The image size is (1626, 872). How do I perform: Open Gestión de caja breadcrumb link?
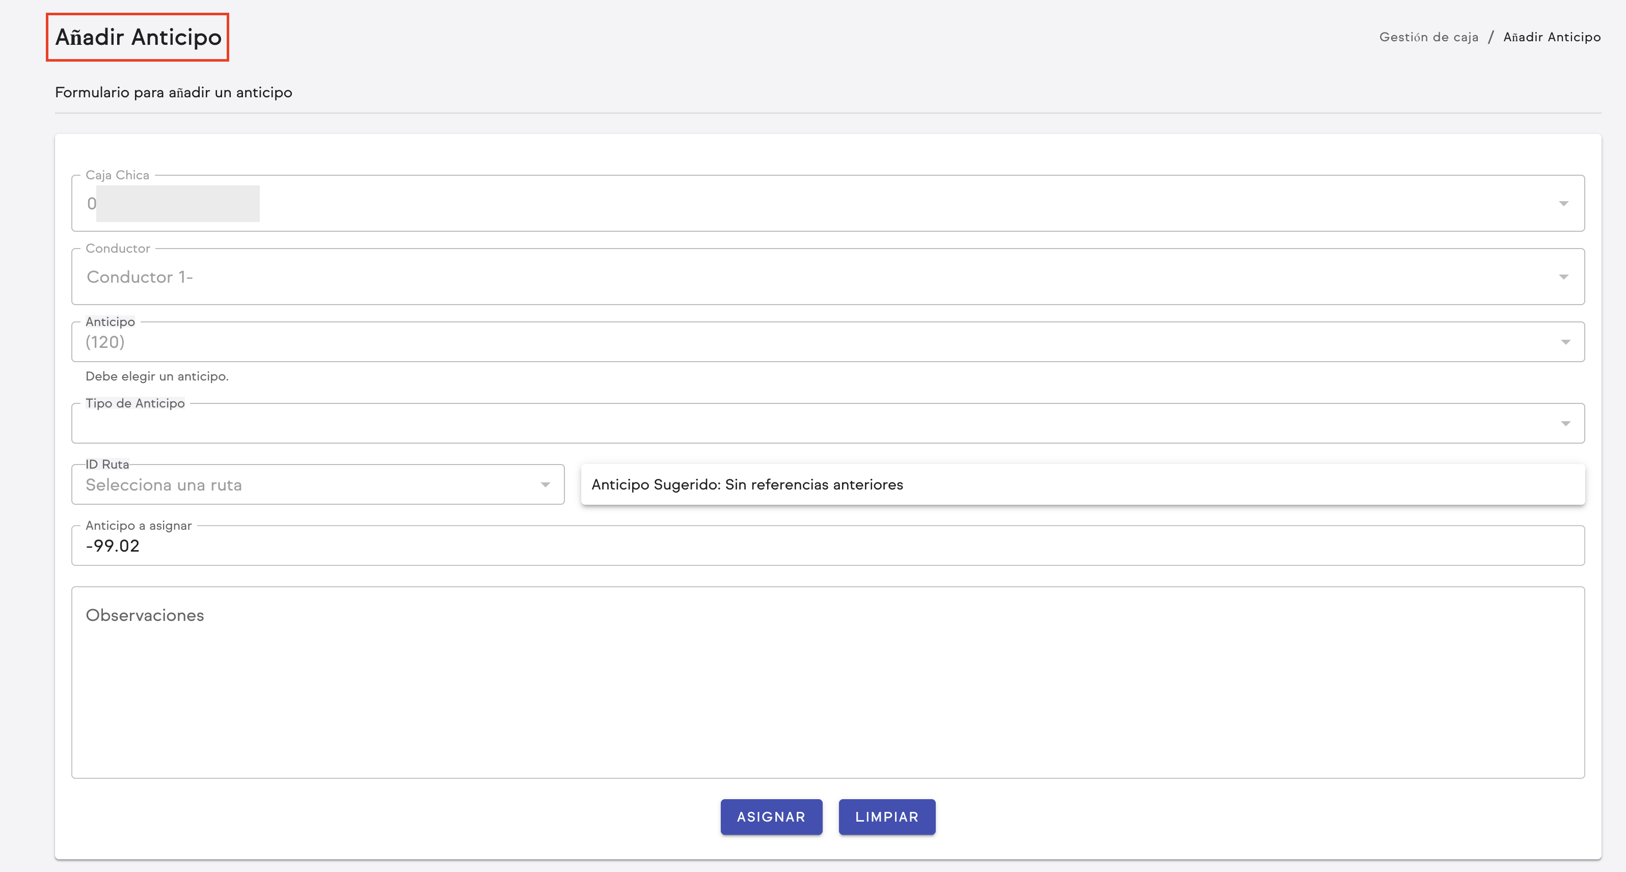(x=1429, y=37)
